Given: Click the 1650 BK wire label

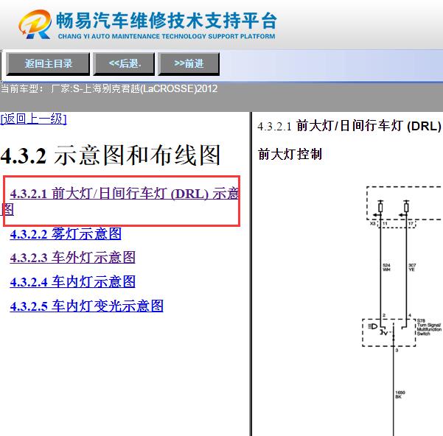Looking at the screenshot, I should coord(400,395).
